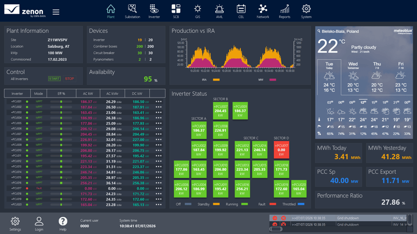The width and height of the screenshot is (417, 234).
Task: Open the SCB view
Action: 176,11
